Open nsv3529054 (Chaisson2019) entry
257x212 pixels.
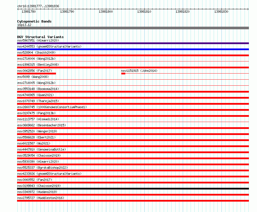click(x=39, y=155)
